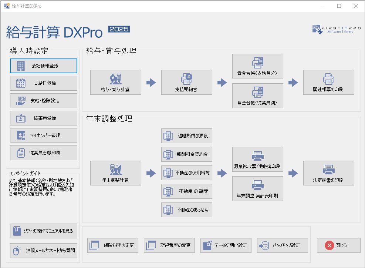Open 不動産 の 譲受
This screenshot has width=365, height=268.
[x=187, y=191]
